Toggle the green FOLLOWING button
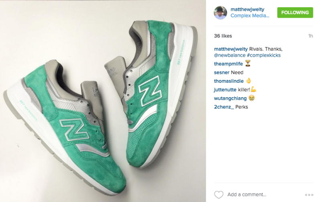The height and width of the screenshot is (202, 321). point(295,12)
